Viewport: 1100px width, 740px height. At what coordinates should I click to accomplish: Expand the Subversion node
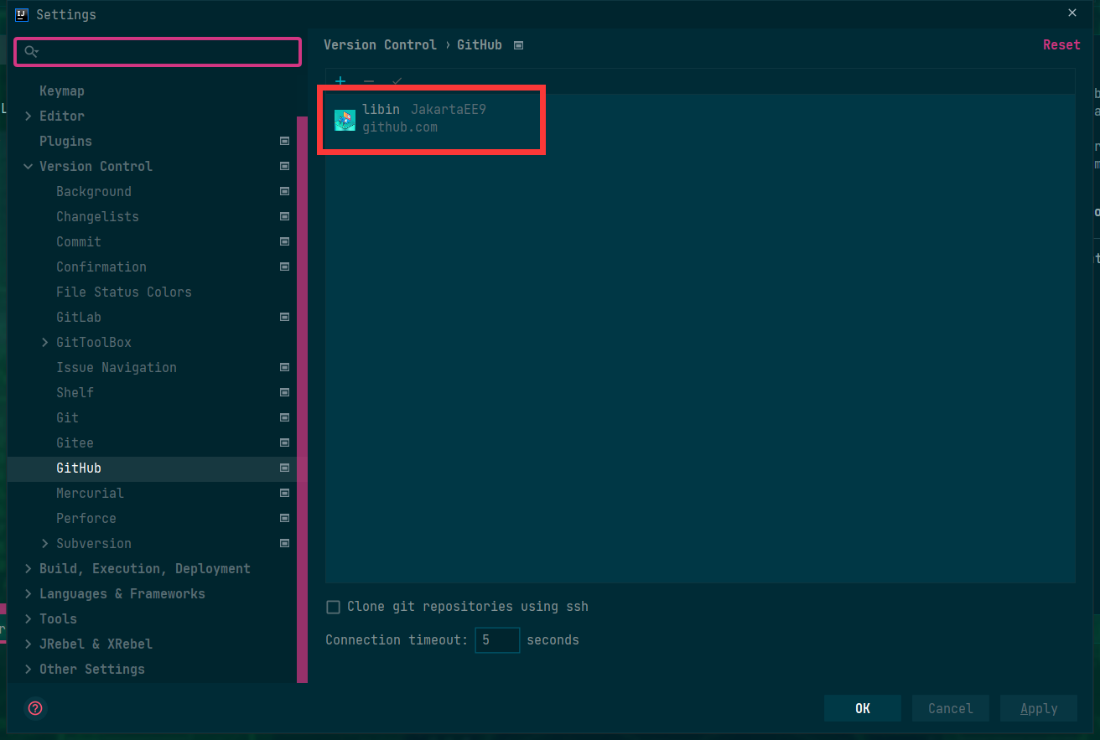tap(45, 543)
